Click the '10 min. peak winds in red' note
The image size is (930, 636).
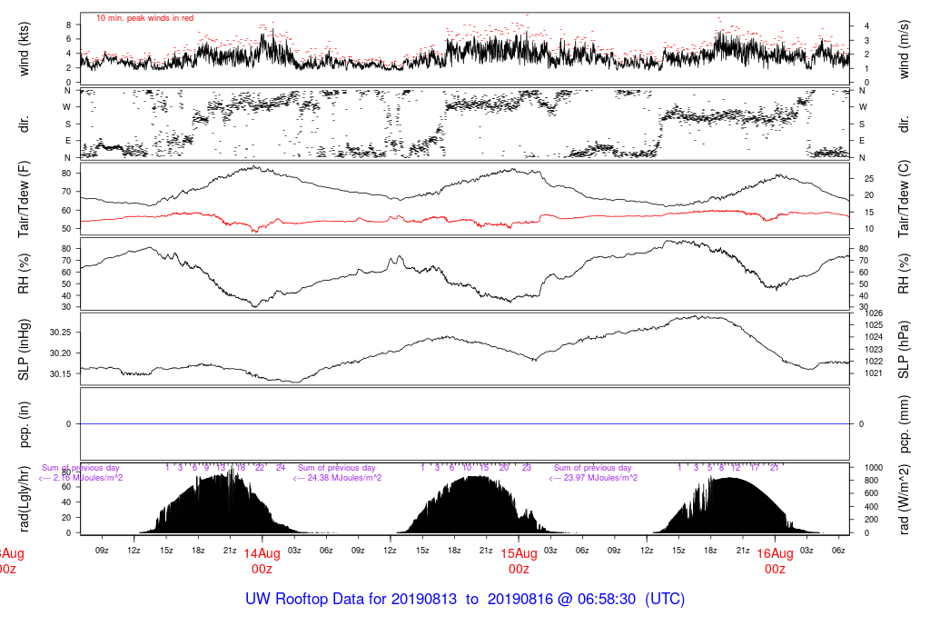click(144, 18)
